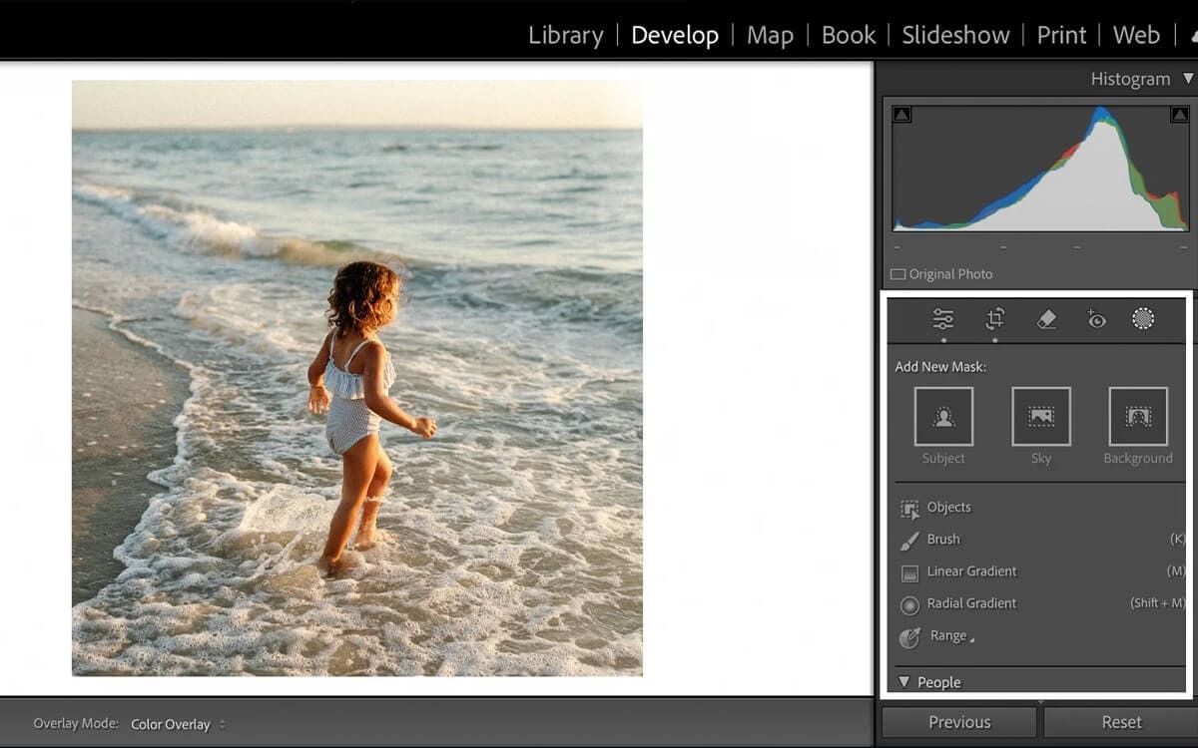
Task: Open the Slideshow module
Action: point(955,35)
